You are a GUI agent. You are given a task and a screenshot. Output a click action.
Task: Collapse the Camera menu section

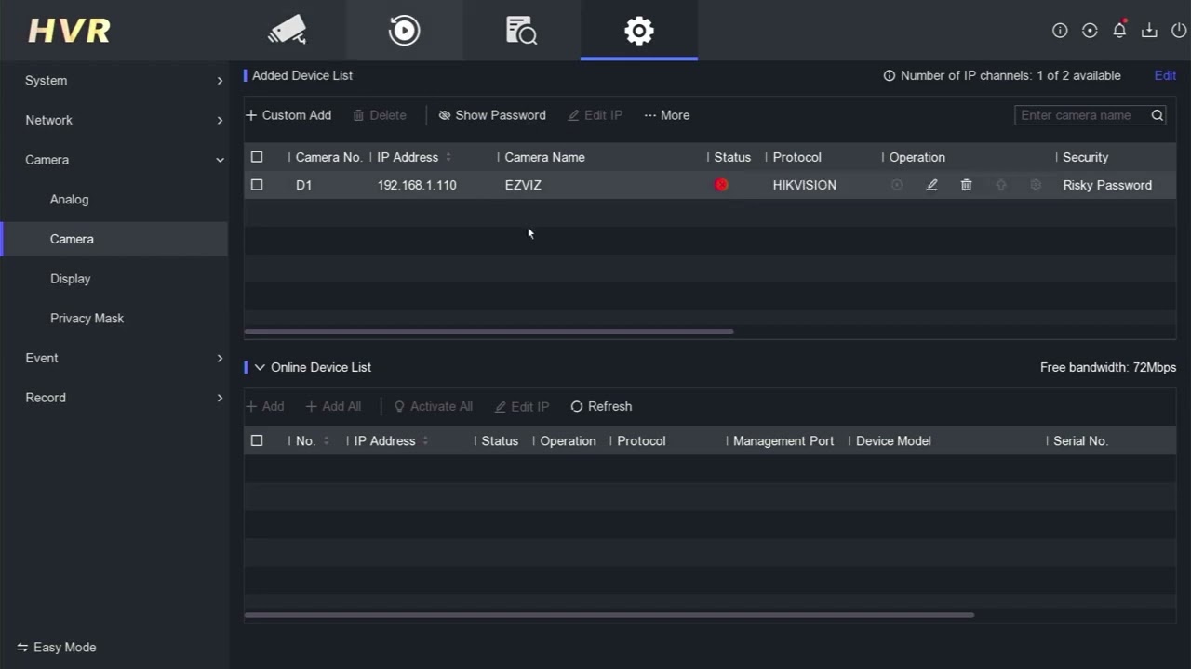pos(114,160)
